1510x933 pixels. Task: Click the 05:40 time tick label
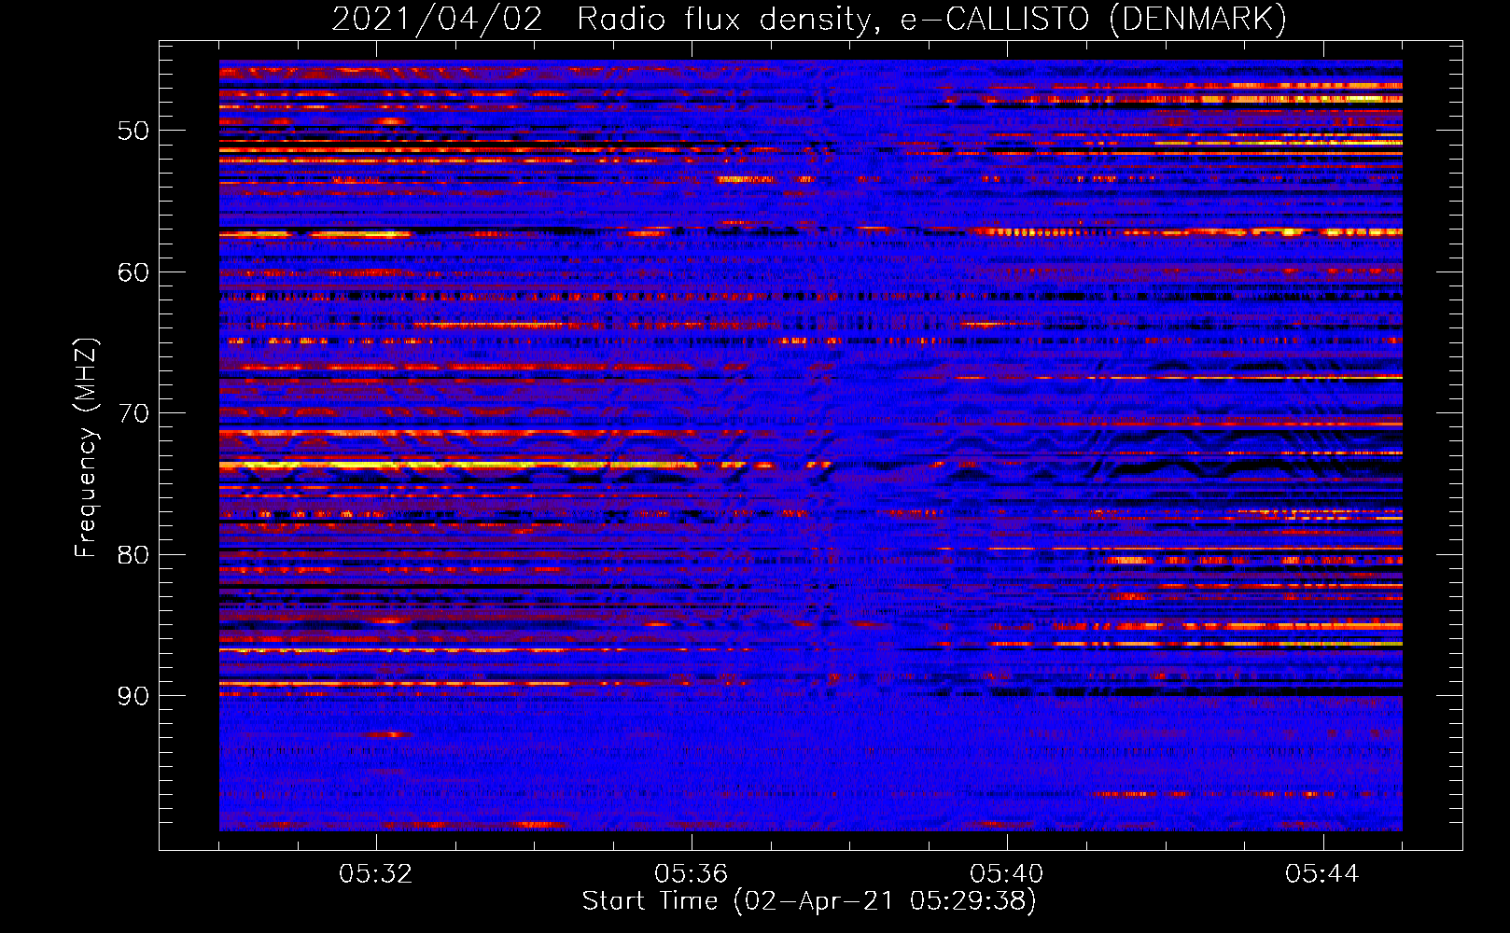[1007, 874]
